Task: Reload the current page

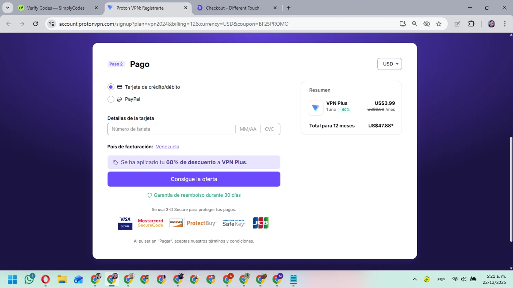Action: tap(36, 24)
